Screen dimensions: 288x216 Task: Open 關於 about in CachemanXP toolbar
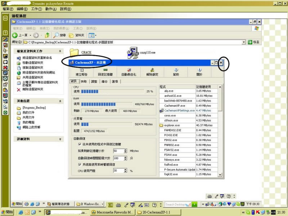(x=199, y=72)
